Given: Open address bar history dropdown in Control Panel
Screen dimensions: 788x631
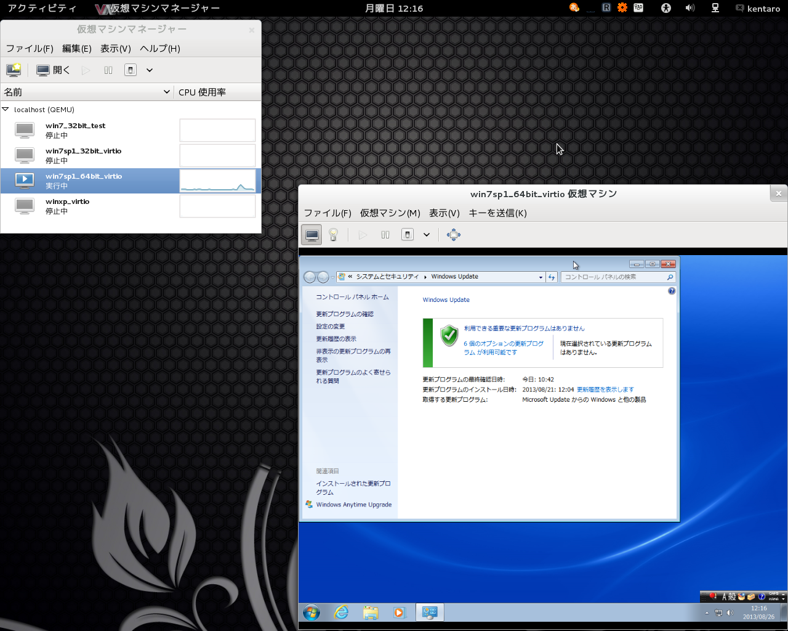Looking at the screenshot, I should pos(541,277).
